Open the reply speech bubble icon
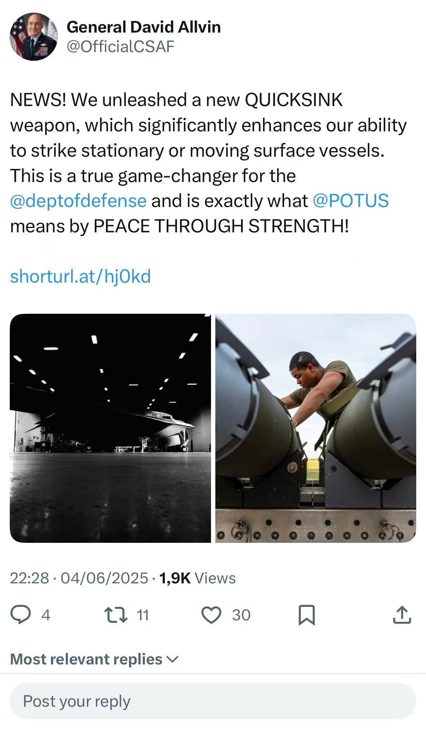 [20, 615]
